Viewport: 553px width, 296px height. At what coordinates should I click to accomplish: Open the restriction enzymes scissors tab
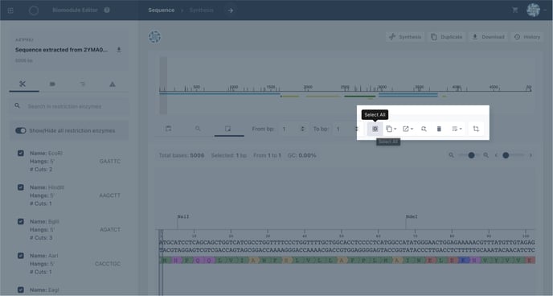coord(23,84)
